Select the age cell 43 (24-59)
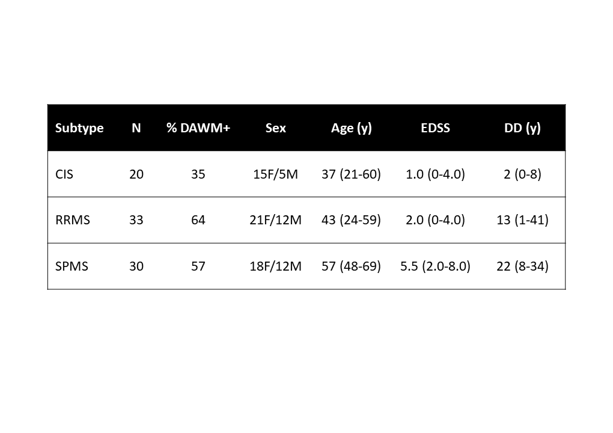The image size is (613, 433). (352, 220)
